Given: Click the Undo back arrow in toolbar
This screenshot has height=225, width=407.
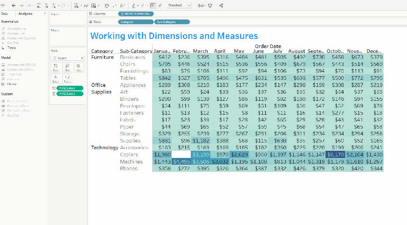Looking at the screenshot, I should tap(14, 6).
